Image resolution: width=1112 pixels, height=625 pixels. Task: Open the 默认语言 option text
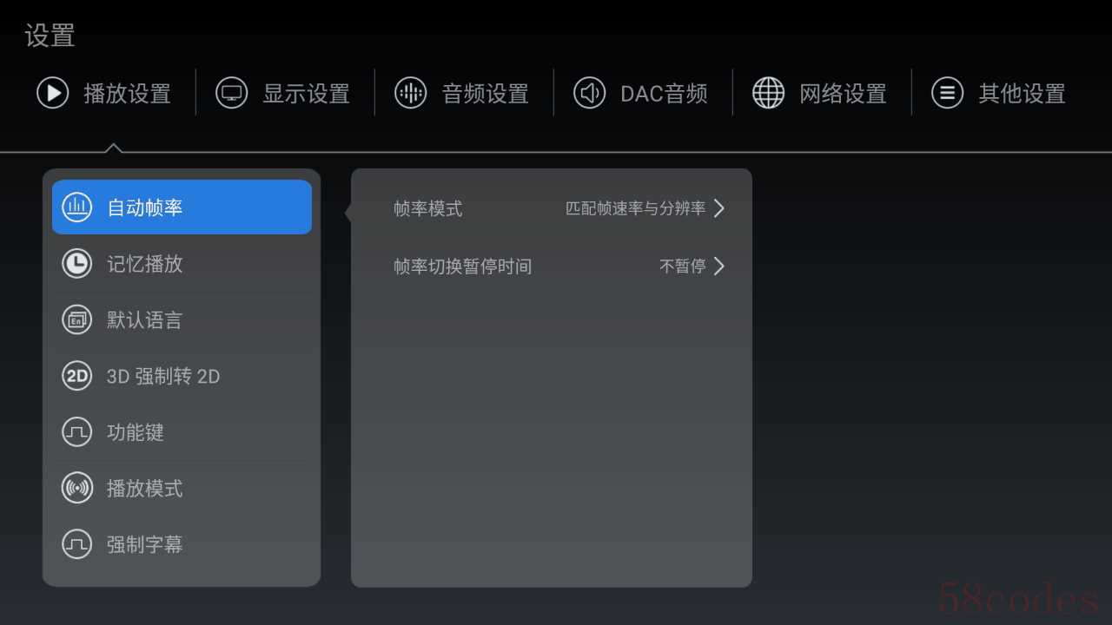click(x=145, y=320)
